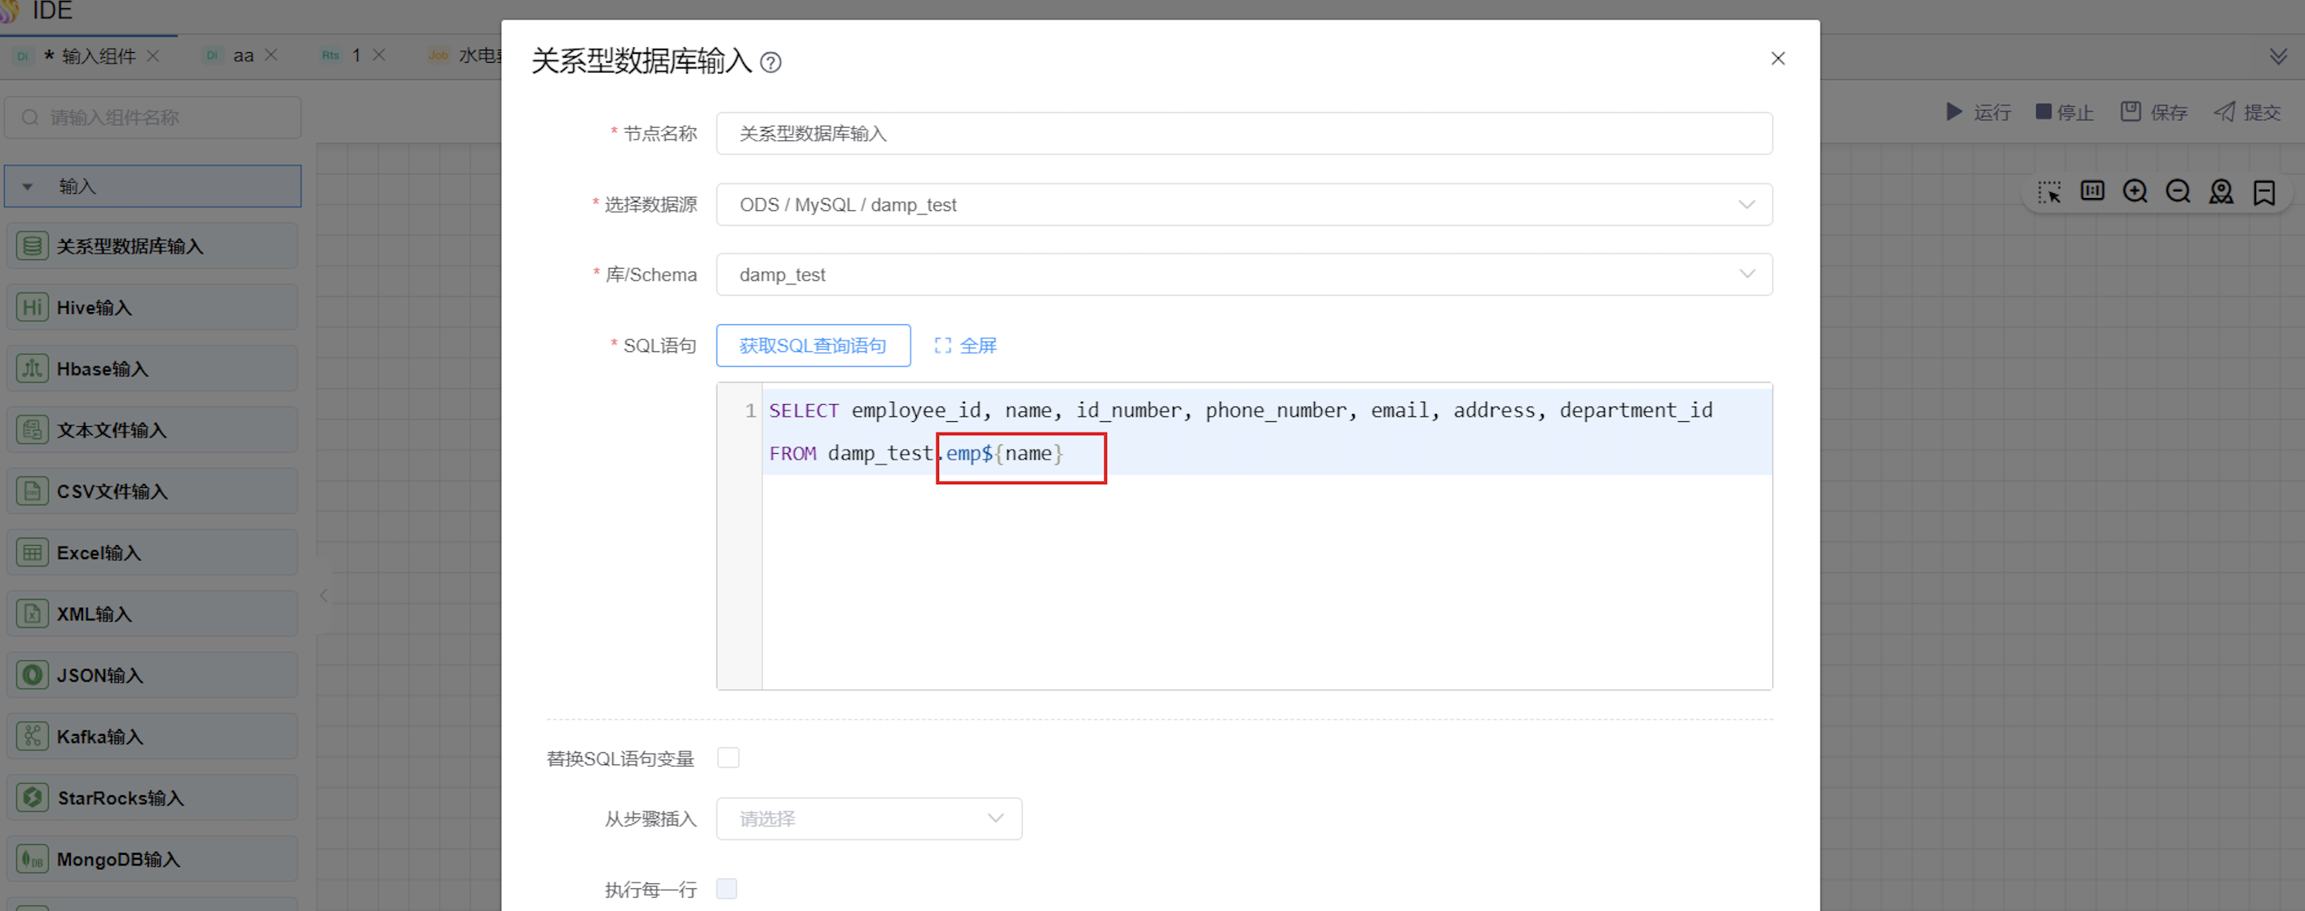
Task: Click the 保存 save toolbar button
Action: point(2153,112)
